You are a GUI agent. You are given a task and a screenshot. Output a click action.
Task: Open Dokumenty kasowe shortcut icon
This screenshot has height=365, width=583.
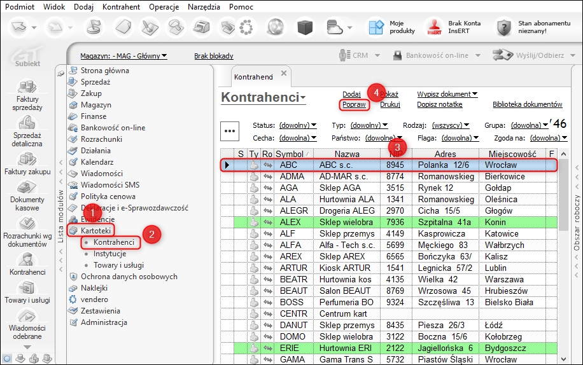pyautogui.click(x=25, y=188)
